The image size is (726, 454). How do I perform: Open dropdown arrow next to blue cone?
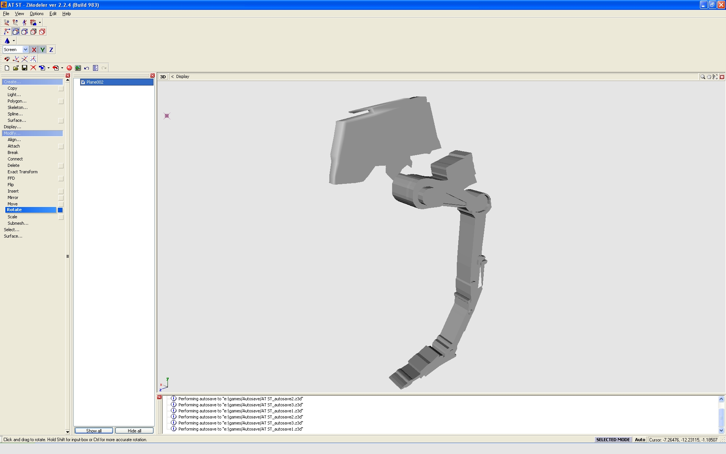pyautogui.click(x=14, y=41)
